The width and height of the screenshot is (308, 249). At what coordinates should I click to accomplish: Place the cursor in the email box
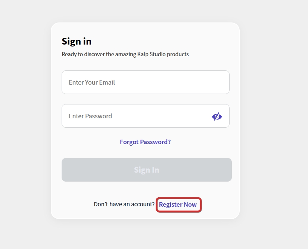pos(145,82)
